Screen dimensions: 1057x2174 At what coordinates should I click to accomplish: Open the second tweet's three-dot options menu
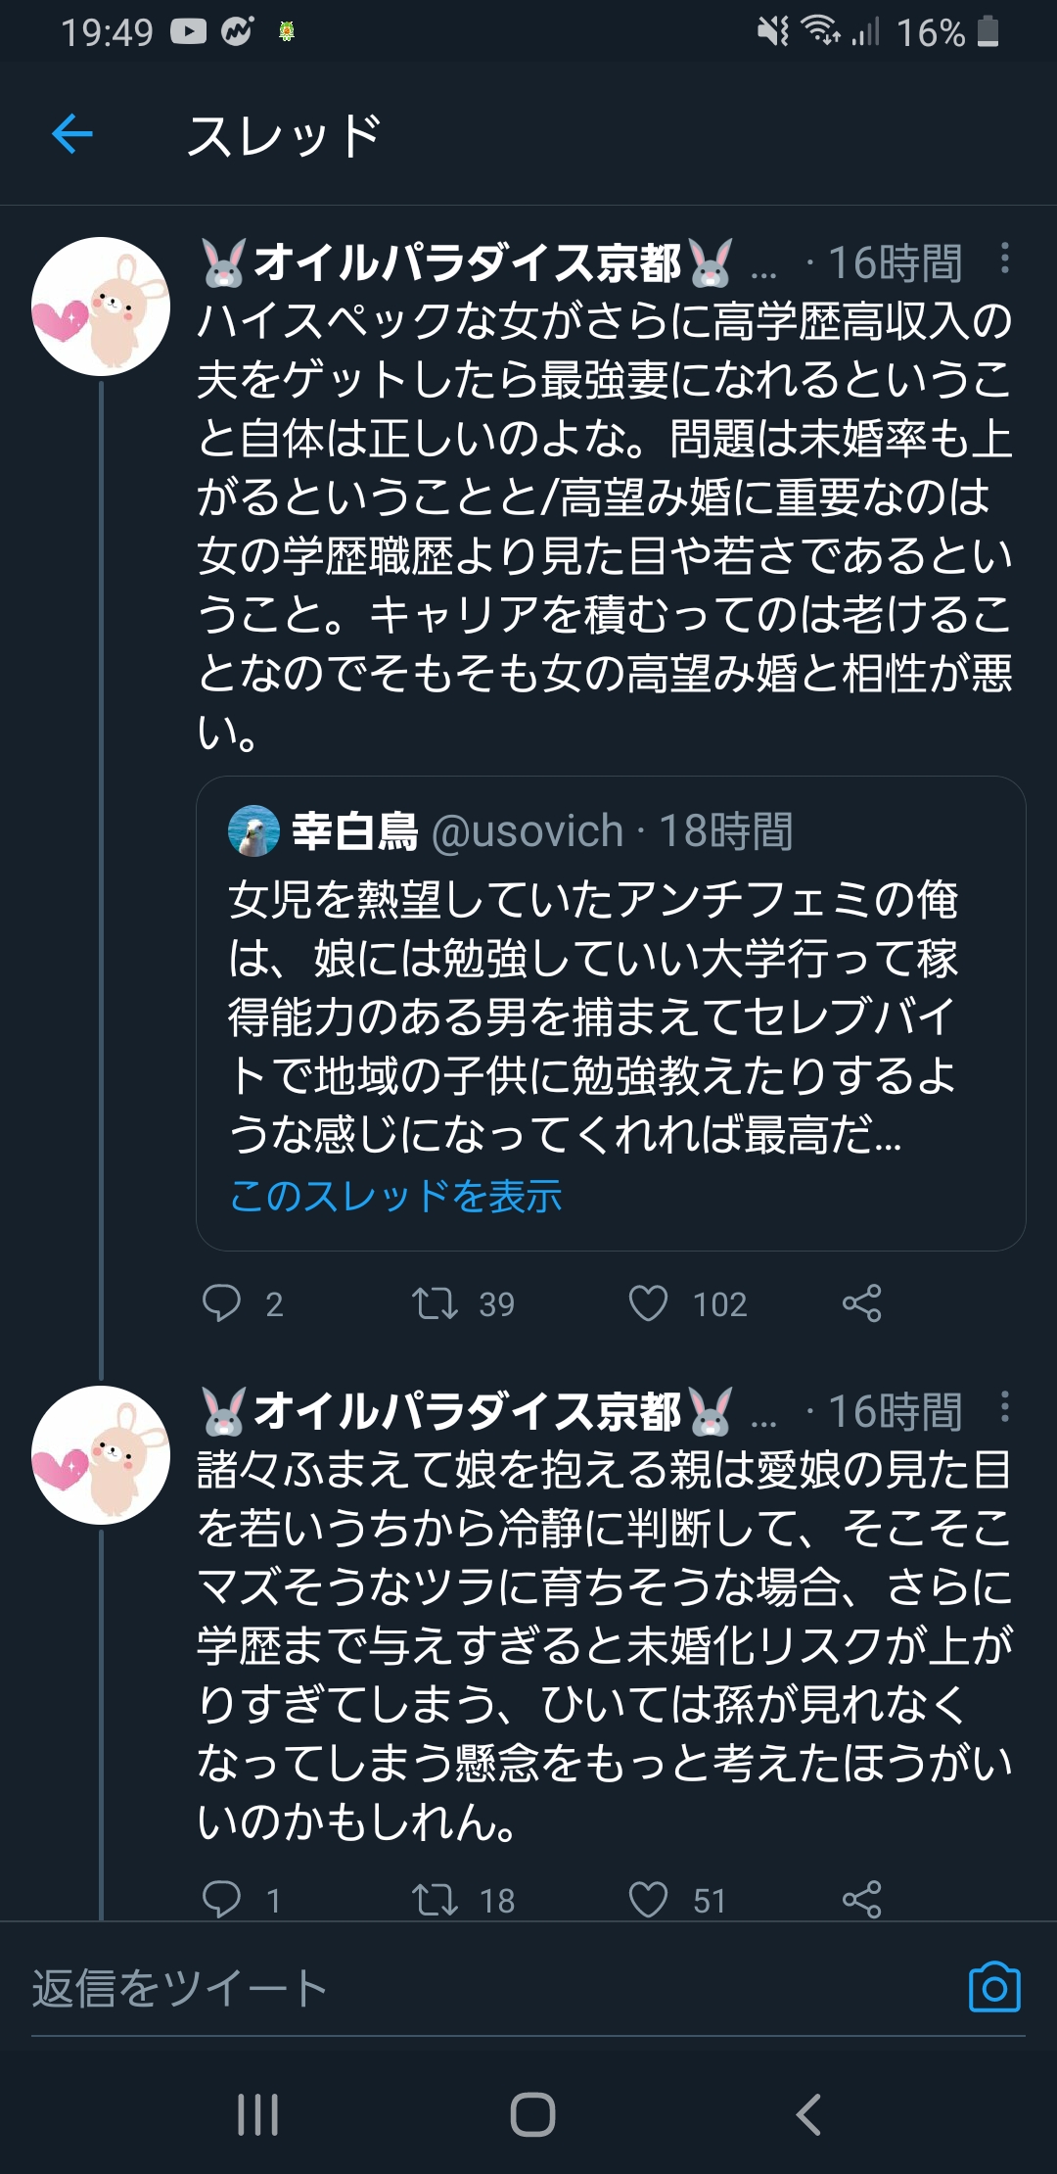[1004, 1408]
